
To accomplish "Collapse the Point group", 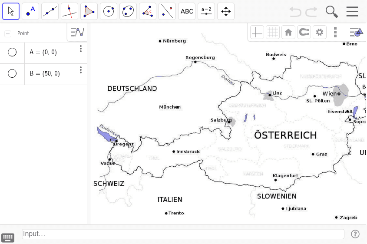I will tap(8, 34).
